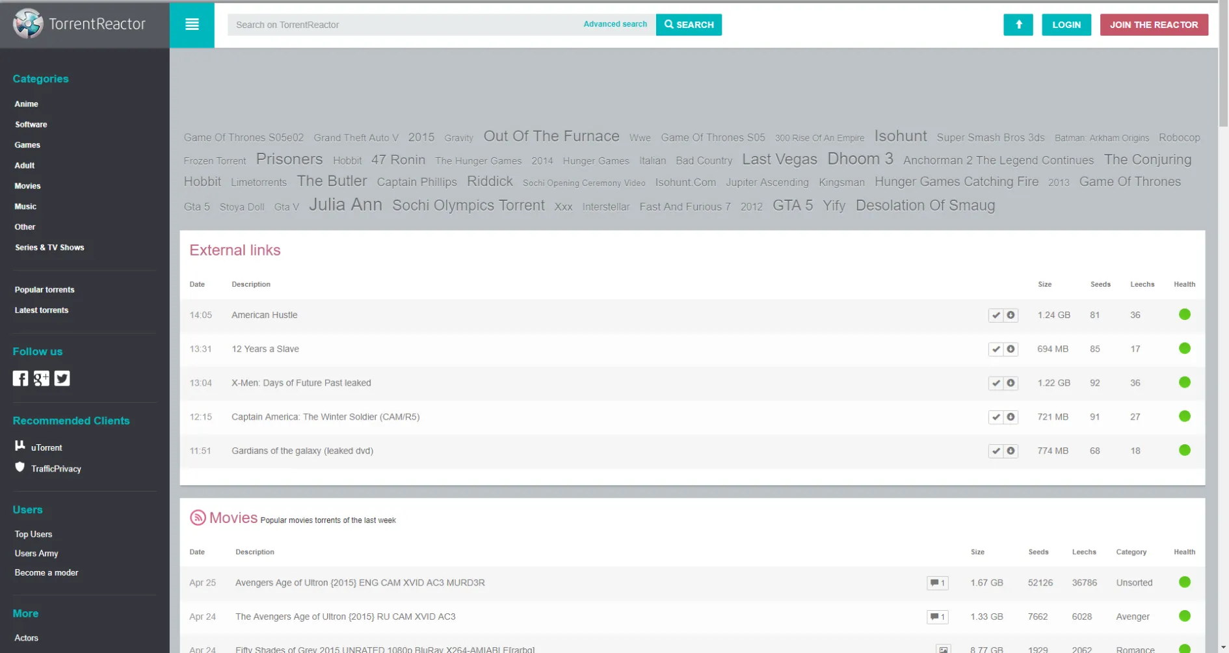Open comments on Avengers Age of Ultron ENG CAM
This screenshot has height=653, width=1229.
click(x=936, y=583)
